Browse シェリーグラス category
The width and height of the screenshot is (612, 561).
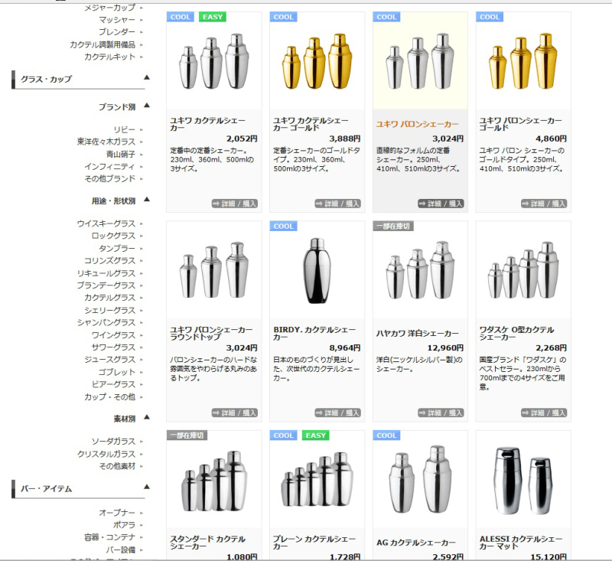tap(110, 311)
